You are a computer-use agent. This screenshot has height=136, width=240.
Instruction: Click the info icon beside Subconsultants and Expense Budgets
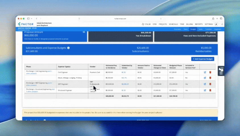[69, 48]
